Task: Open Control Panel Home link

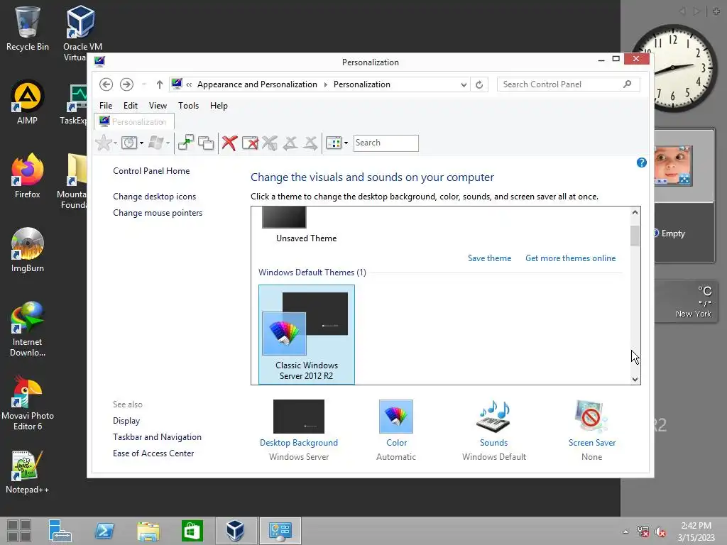Action: point(151,170)
